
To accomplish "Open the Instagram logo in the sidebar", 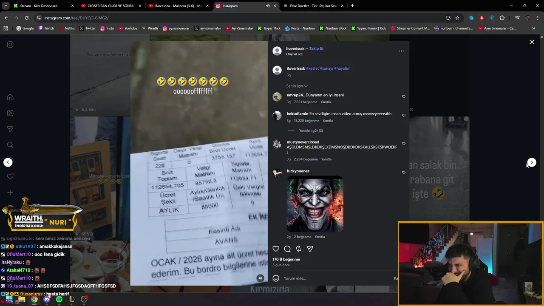I will [x=10, y=45].
